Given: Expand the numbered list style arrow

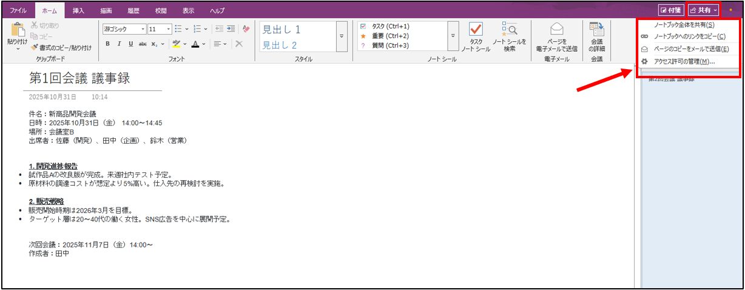Looking at the screenshot, I should (x=206, y=29).
